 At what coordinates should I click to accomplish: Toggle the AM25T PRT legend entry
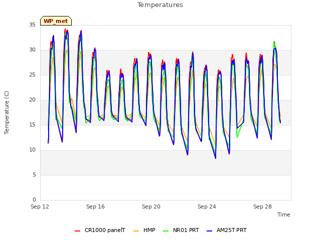pos(227,230)
